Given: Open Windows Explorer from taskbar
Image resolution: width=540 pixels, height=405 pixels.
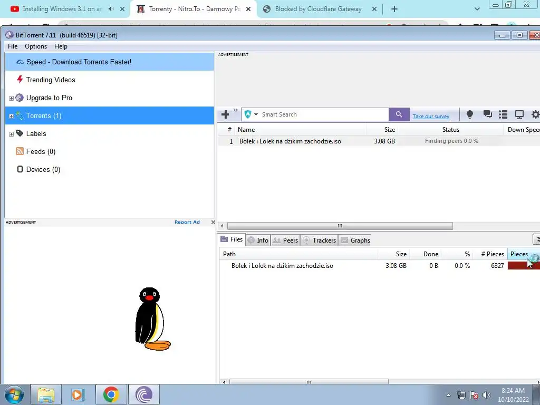Looking at the screenshot, I should [46, 394].
